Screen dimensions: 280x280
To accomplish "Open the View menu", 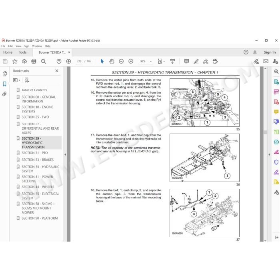I will pyautogui.click(x=18, y=46).
